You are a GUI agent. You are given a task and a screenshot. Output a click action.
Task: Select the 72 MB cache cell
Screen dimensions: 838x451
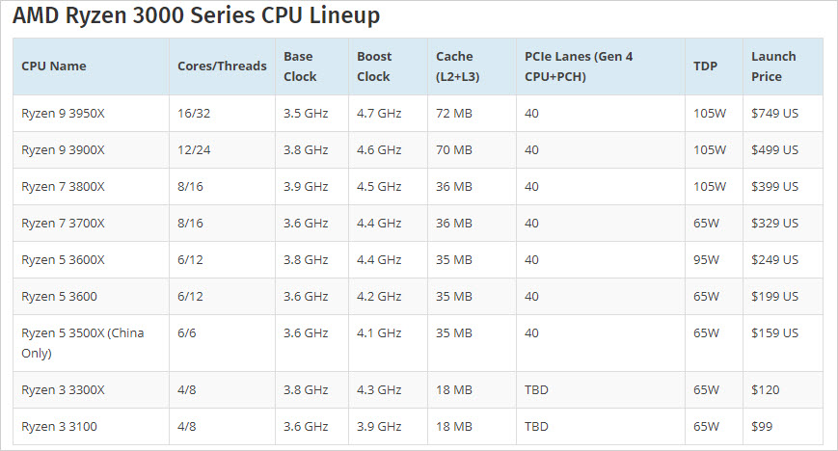pyautogui.click(x=454, y=114)
